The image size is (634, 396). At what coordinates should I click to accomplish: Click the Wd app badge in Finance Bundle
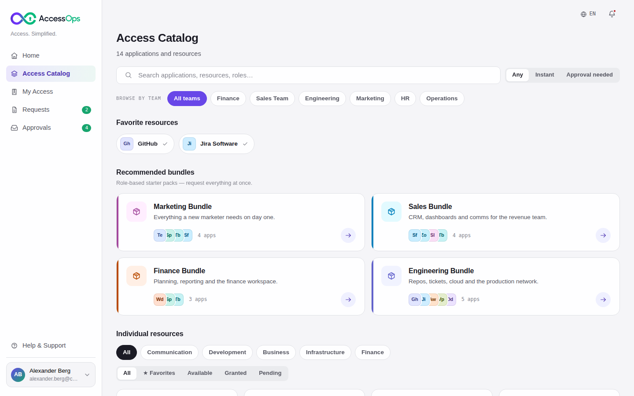pyautogui.click(x=159, y=300)
